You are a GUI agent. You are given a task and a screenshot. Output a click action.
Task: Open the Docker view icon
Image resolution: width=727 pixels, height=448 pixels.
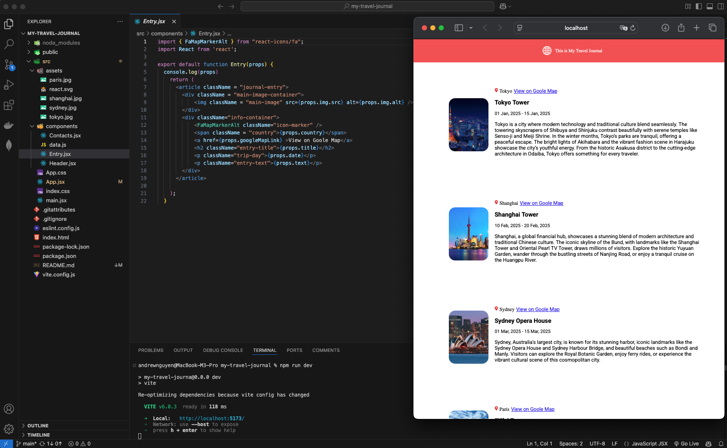(x=9, y=125)
